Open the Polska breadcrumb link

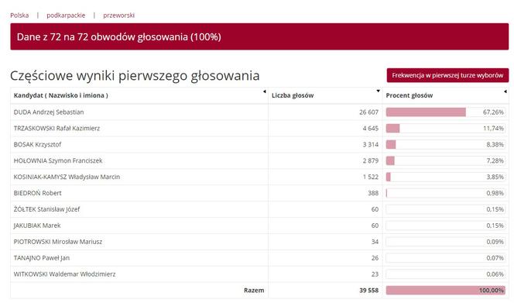[x=19, y=15]
